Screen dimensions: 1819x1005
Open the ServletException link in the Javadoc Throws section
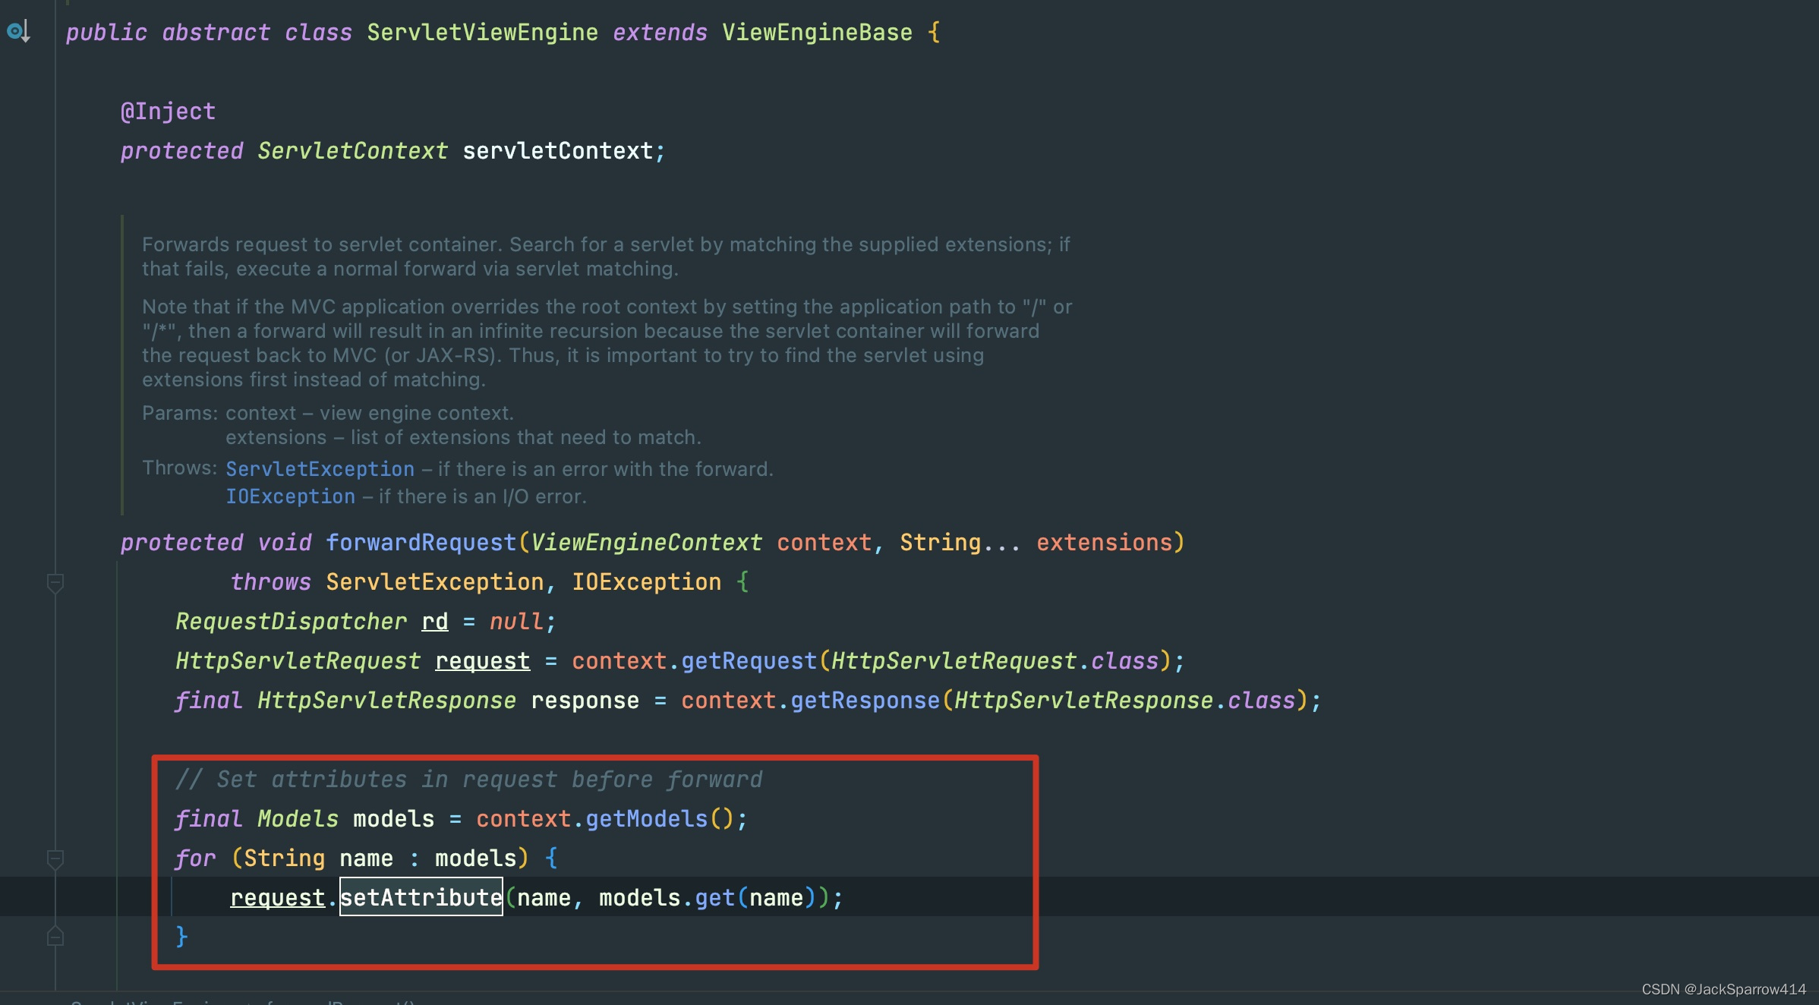click(x=320, y=469)
